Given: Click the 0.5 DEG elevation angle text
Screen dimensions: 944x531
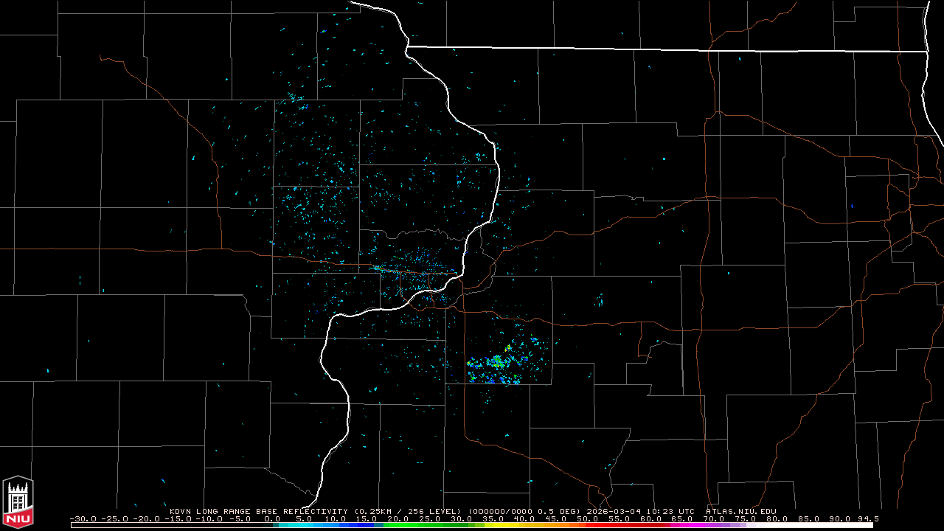Looking at the screenshot, I should coord(562,511).
